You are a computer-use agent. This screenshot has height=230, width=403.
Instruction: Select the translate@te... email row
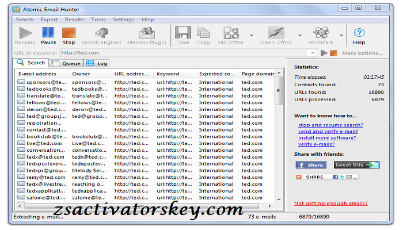[x=146, y=96]
